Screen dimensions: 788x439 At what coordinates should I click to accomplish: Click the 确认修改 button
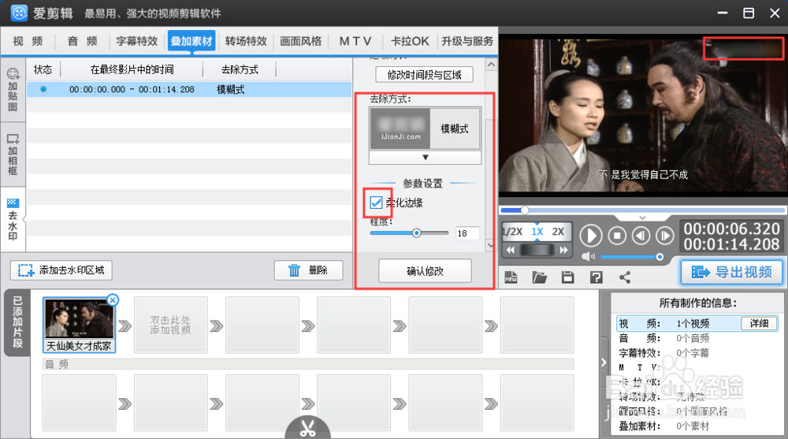coord(425,271)
